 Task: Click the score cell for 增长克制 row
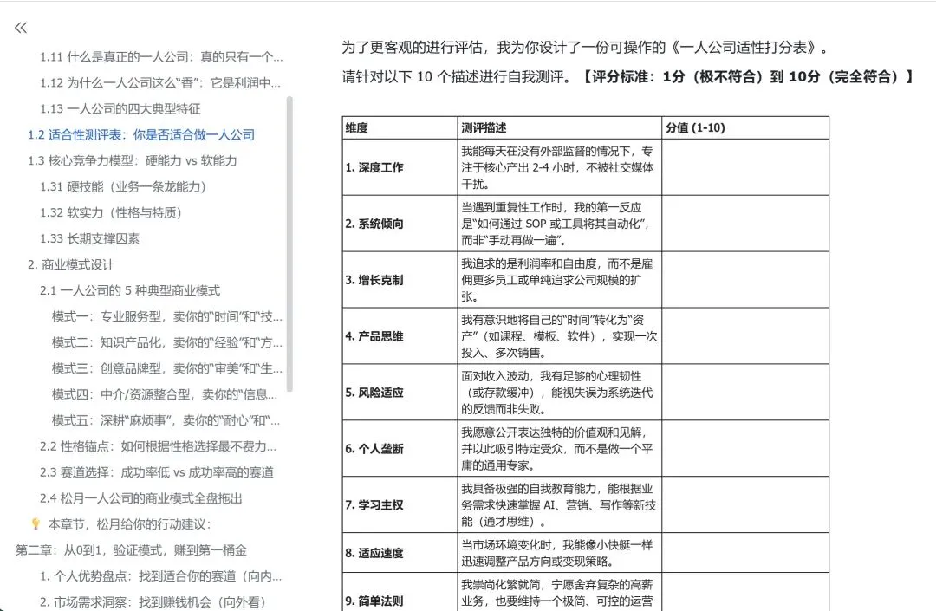tap(745, 280)
